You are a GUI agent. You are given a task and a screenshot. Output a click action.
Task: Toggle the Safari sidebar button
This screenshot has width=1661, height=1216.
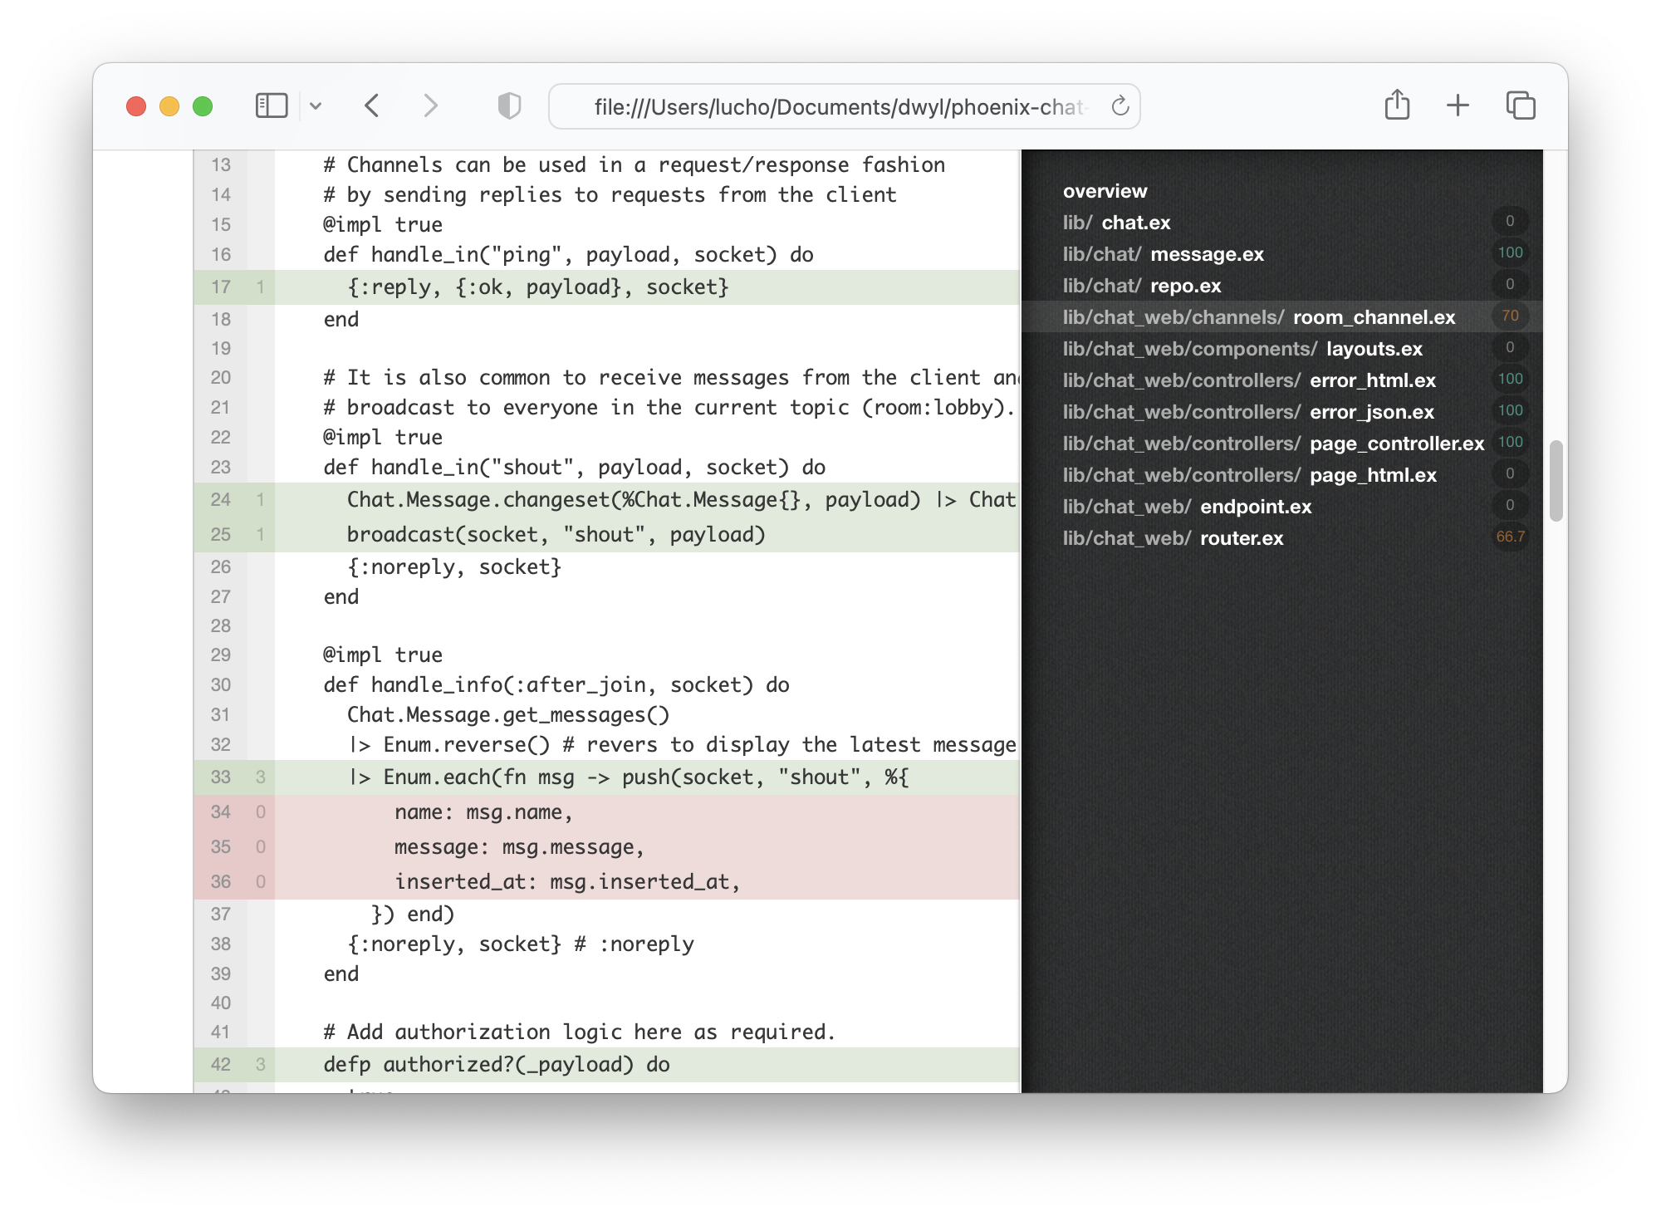[x=272, y=105]
